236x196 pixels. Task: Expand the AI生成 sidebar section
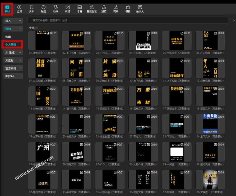point(13,53)
